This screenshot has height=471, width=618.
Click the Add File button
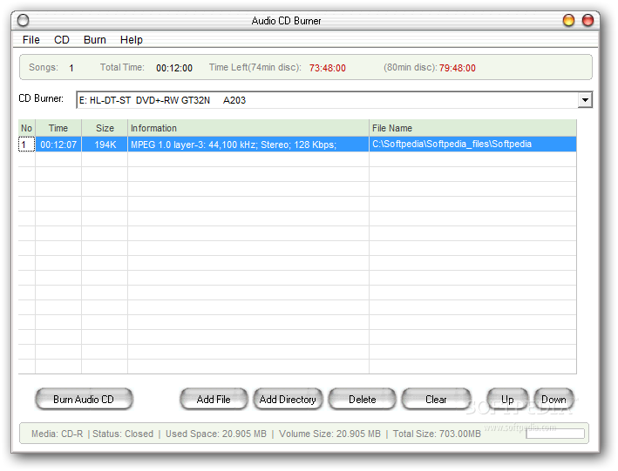coord(214,400)
